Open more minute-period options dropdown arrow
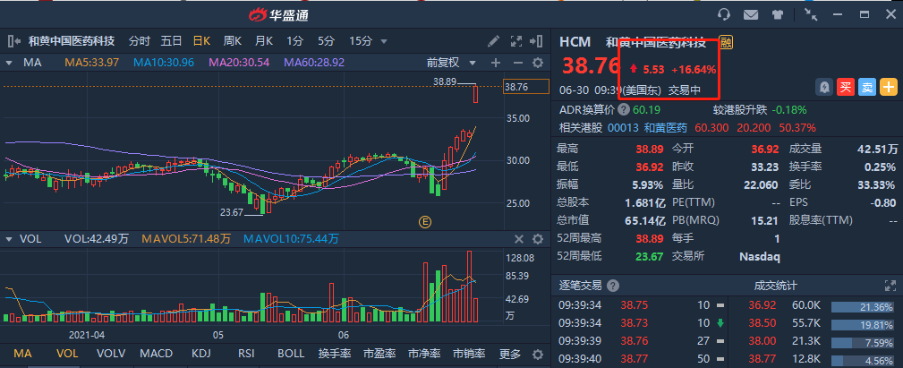This screenshot has width=903, height=368. coord(384,41)
